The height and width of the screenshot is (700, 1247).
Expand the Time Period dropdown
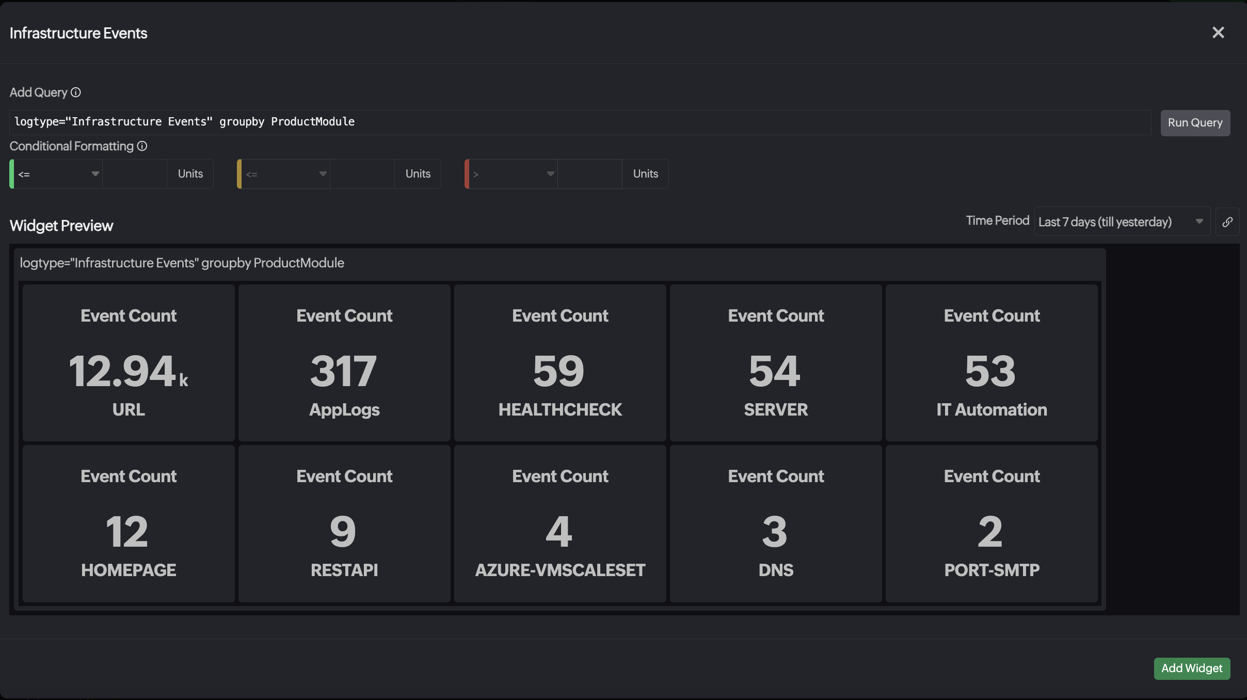[1121, 222]
